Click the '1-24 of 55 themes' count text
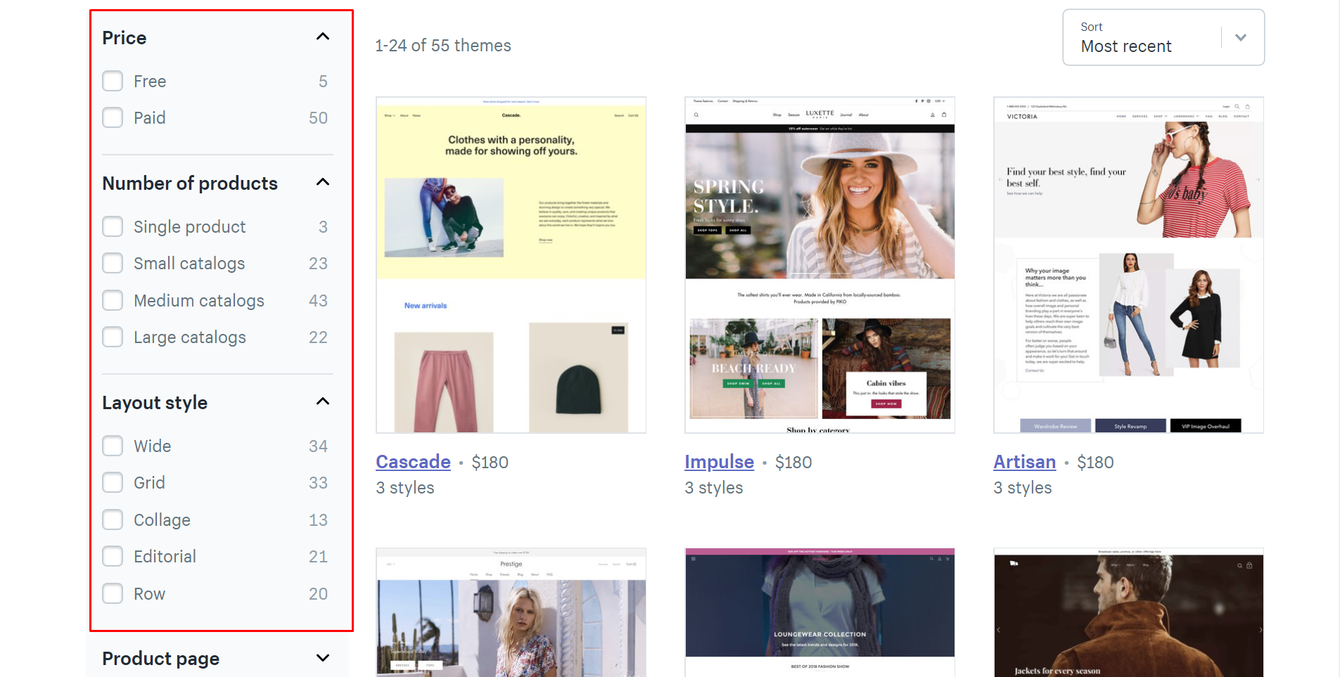The width and height of the screenshot is (1340, 677). pos(443,46)
